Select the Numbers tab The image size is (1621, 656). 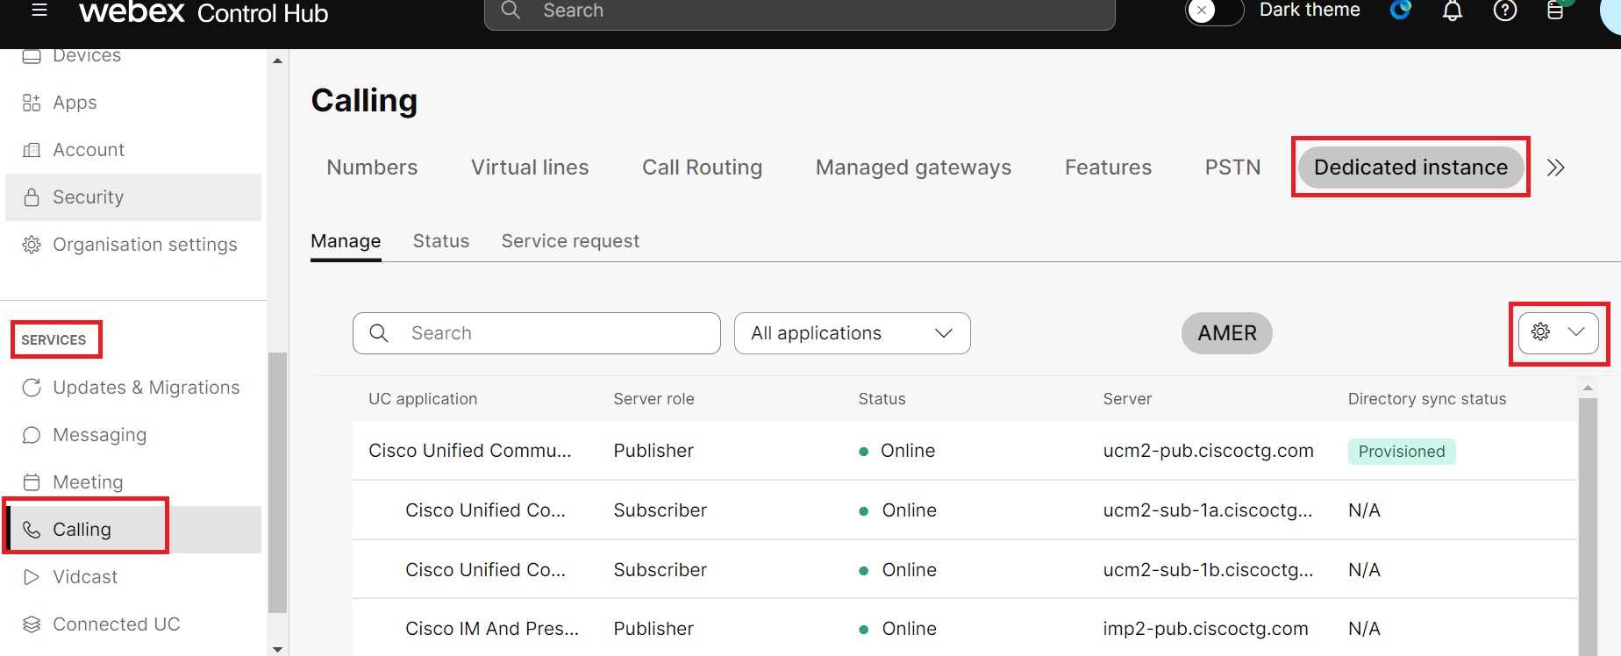[x=372, y=168]
